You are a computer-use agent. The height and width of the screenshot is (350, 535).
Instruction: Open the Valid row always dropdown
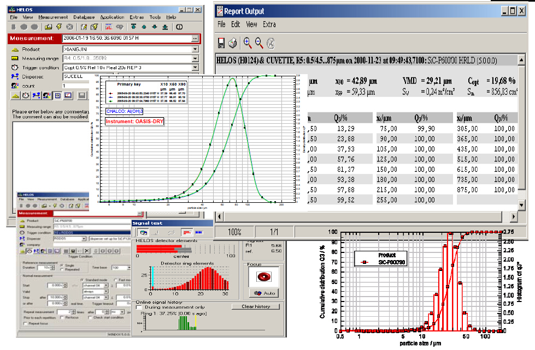point(106,292)
